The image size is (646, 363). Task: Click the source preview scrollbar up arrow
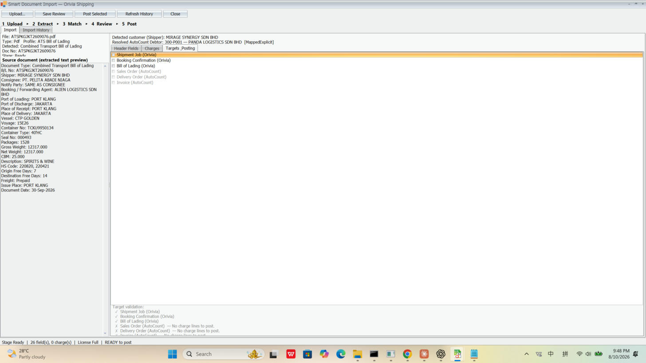click(105, 66)
